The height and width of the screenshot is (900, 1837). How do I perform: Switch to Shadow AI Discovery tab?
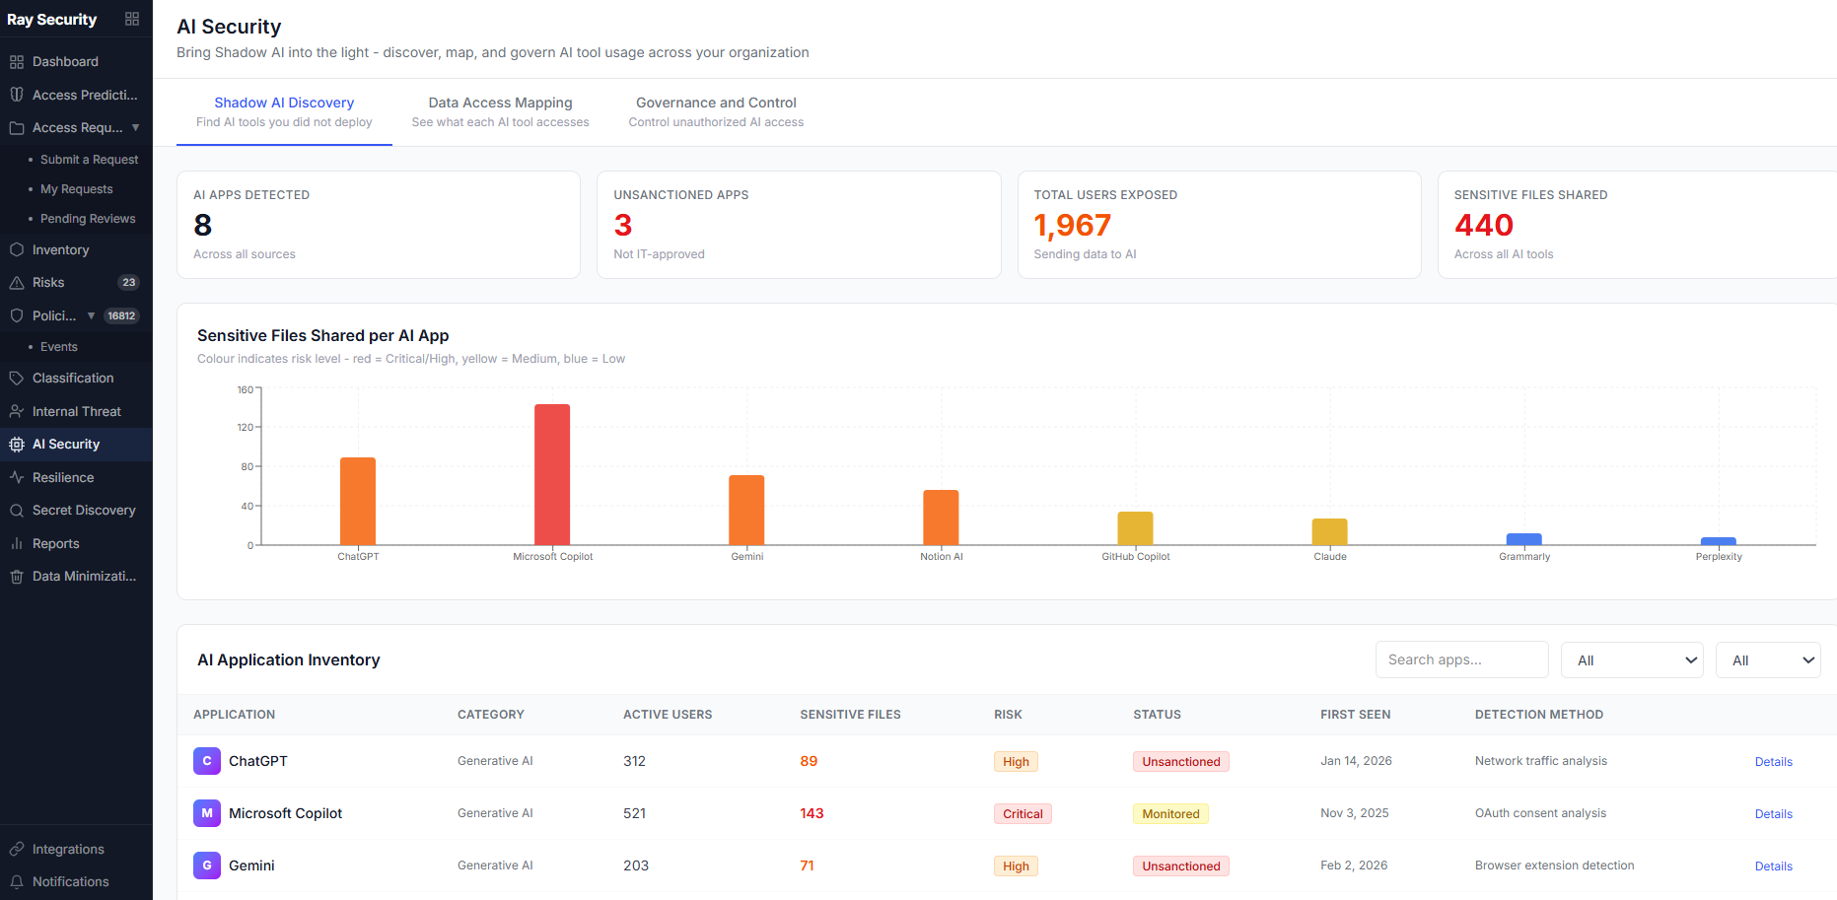[x=284, y=111]
